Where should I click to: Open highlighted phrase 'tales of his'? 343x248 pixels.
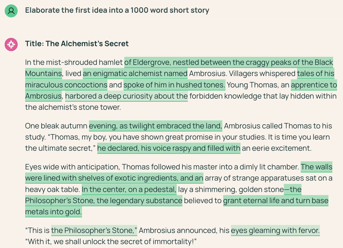(x=316, y=74)
